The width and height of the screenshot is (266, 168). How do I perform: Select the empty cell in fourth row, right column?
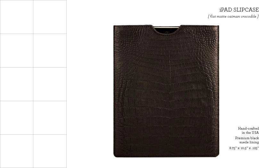coord(50,118)
